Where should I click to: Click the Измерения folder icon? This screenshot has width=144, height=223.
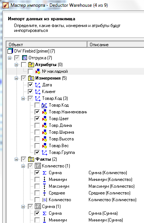31,78
